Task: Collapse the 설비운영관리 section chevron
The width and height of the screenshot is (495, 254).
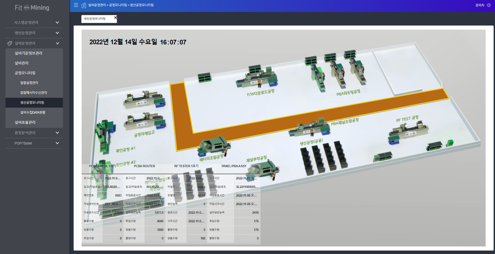Action: [x=57, y=43]
